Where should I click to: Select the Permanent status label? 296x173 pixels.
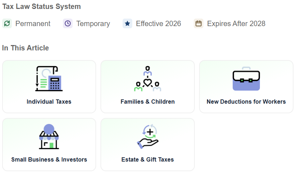[33, 24]
